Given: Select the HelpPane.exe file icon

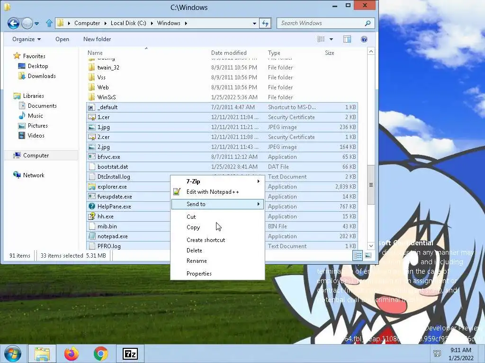Looking at the screenshot, I should point(91,207).
